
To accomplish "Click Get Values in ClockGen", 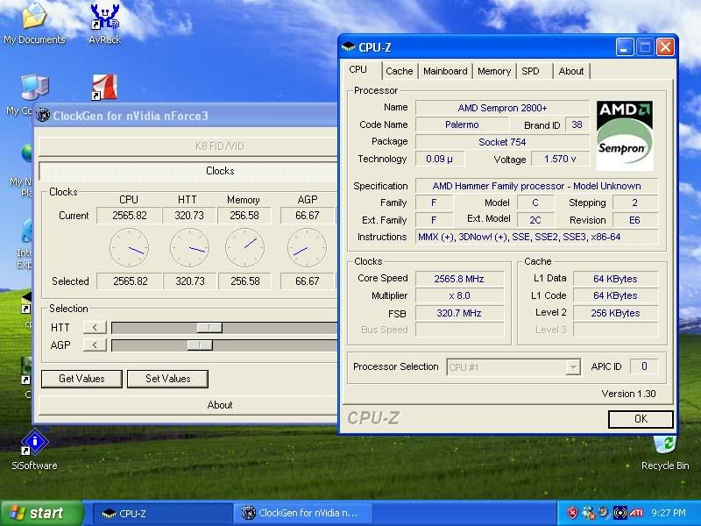I will point(81,378).
